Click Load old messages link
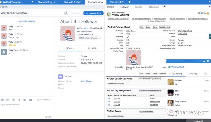 click(26, 21)
